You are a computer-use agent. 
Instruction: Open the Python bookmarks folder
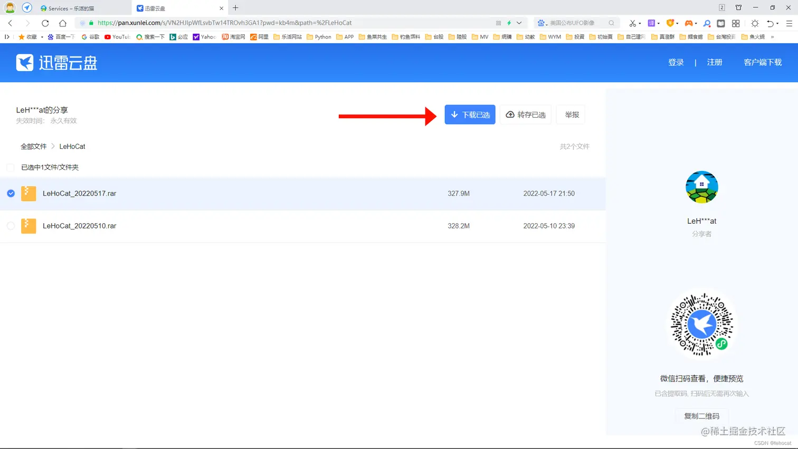pos(318,37)
